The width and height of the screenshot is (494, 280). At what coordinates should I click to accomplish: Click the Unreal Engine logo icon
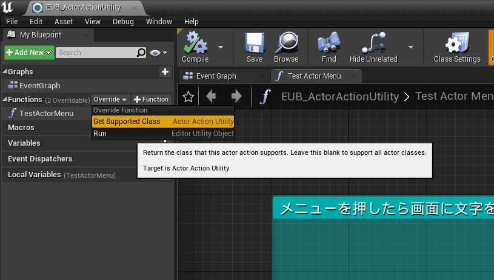click(x=7, y=7)
